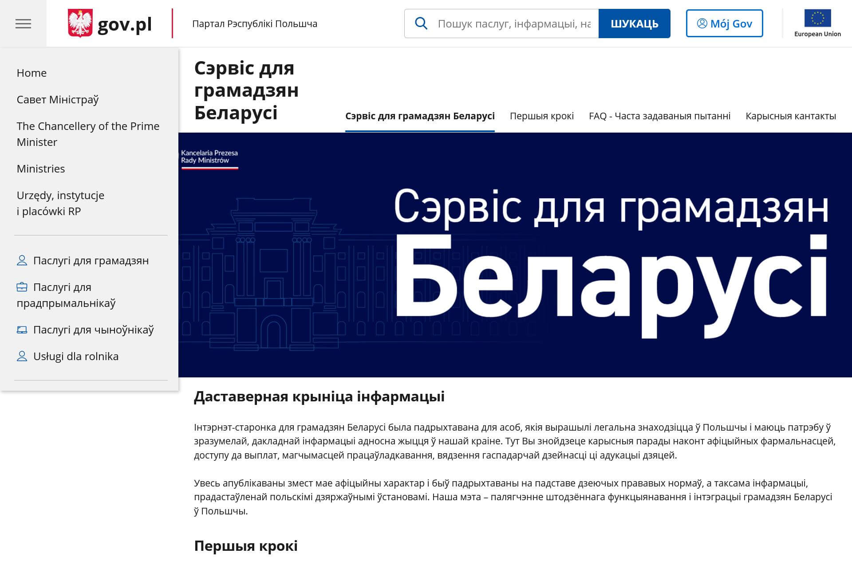Select the active Сэрвіс для грамадзян Беларусі tab

pyautogui.click(x=420, y=116)
